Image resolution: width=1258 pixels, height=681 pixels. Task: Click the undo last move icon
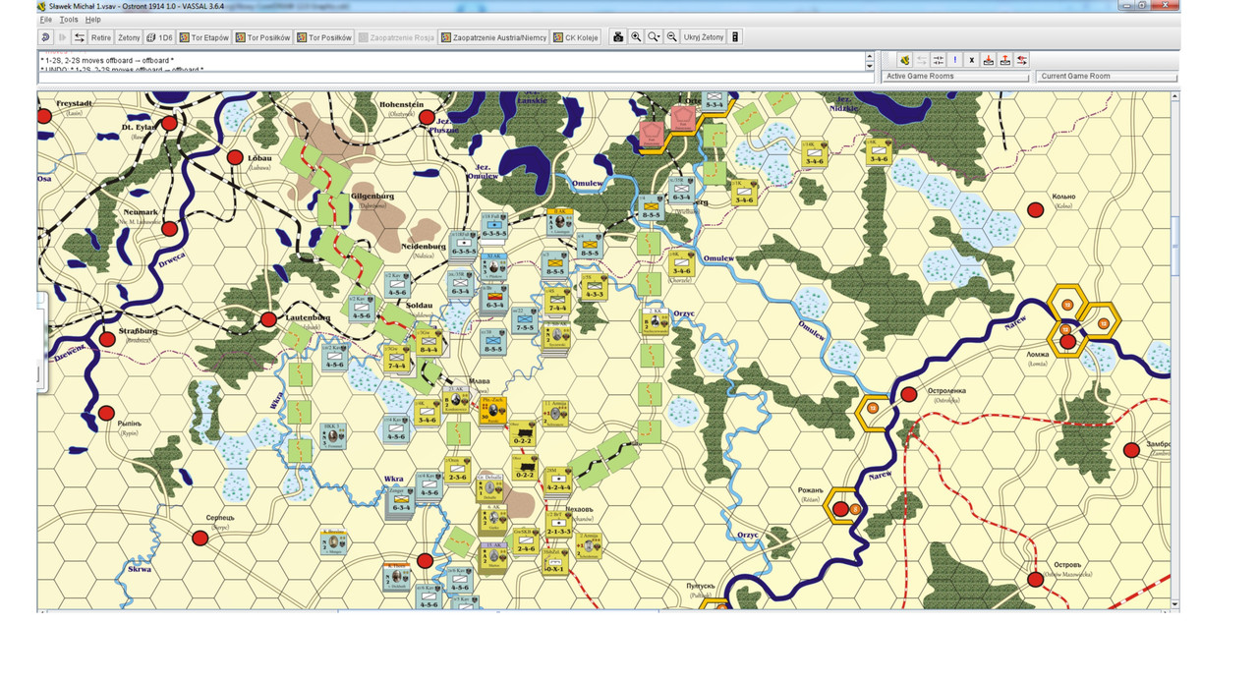(45, 37)
